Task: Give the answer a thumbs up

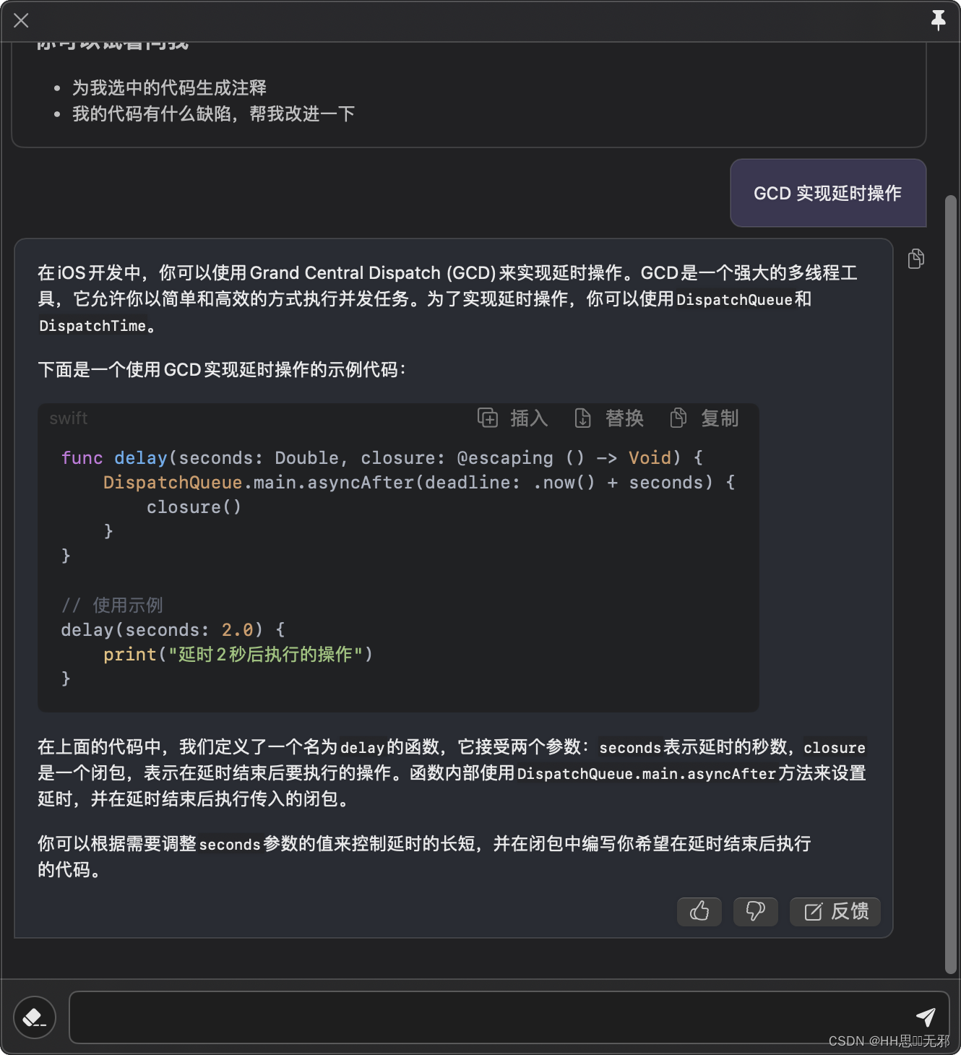Action: point(699,911)
